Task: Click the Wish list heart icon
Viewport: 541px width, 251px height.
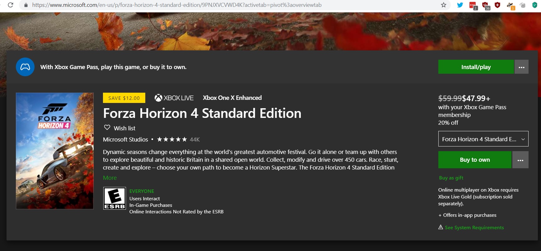Action: tap(107, 128)
